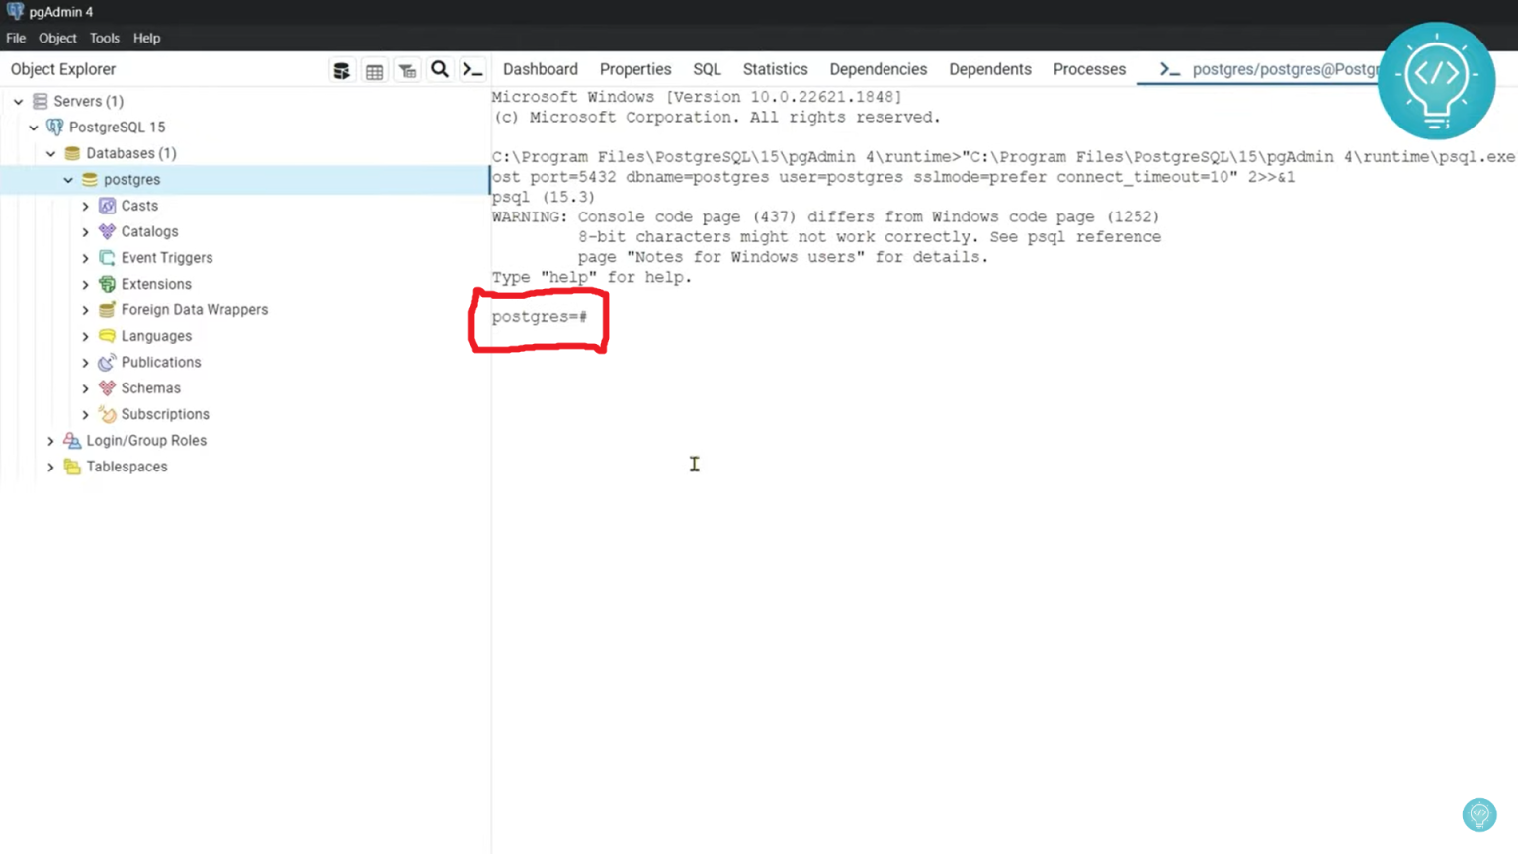
Task: Open Search Objects magnifier icon
Action: coord(440,69)
